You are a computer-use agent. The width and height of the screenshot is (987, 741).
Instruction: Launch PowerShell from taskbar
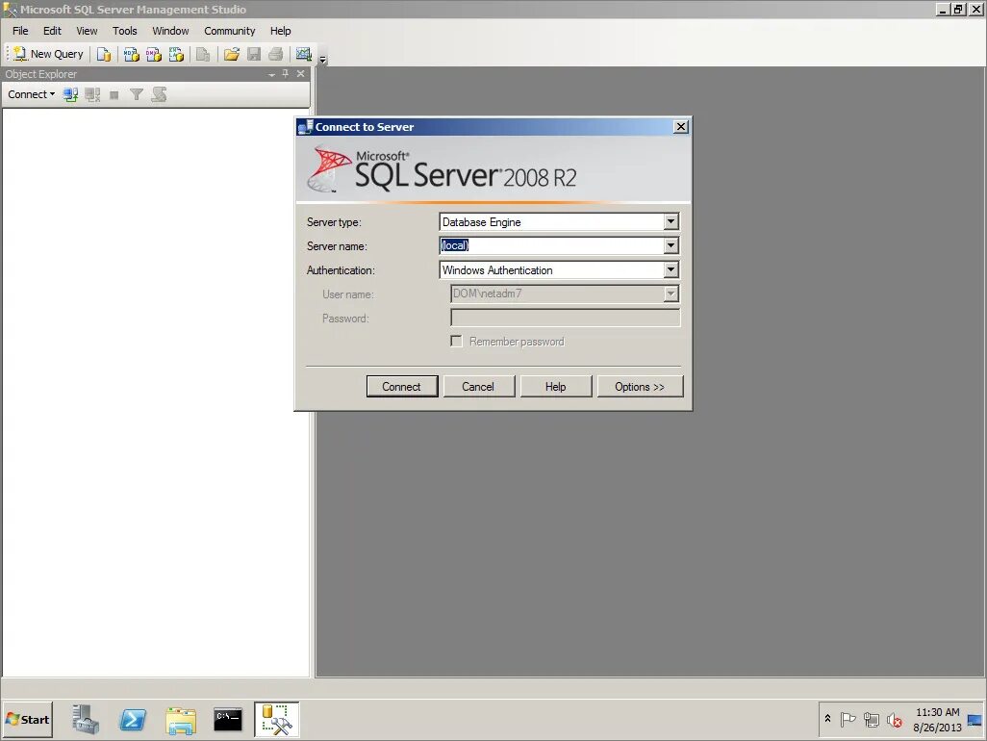(x=133, y=720)
